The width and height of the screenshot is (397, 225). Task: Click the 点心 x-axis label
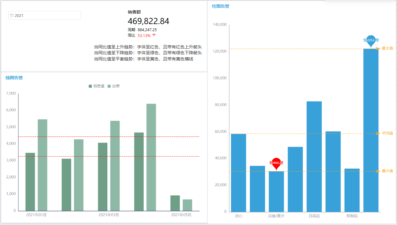click(x=238, y=216)
